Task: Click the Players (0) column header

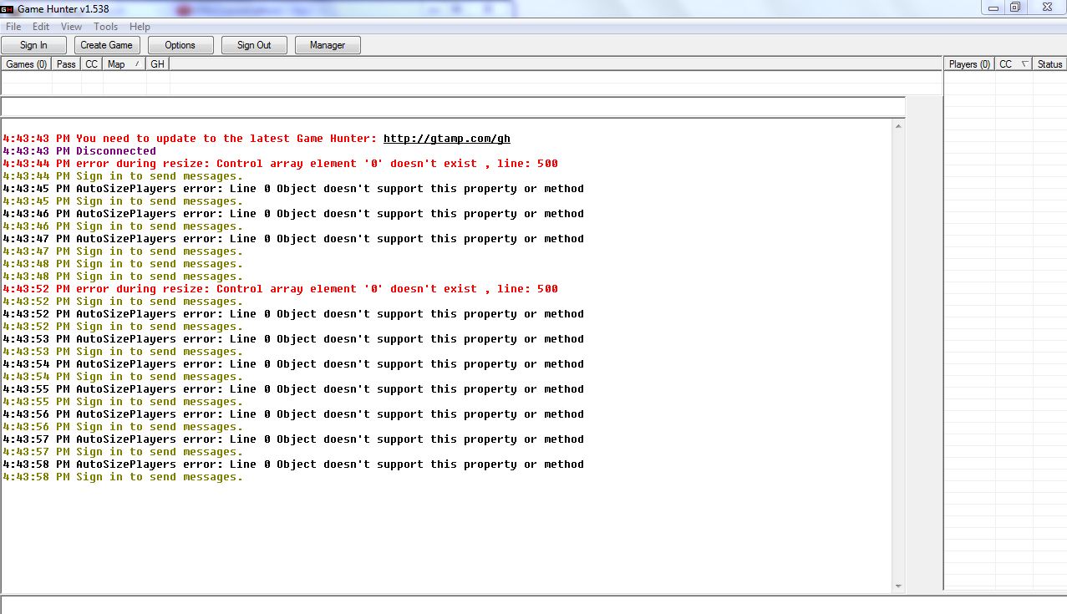Action: click(x=969, y=64)
